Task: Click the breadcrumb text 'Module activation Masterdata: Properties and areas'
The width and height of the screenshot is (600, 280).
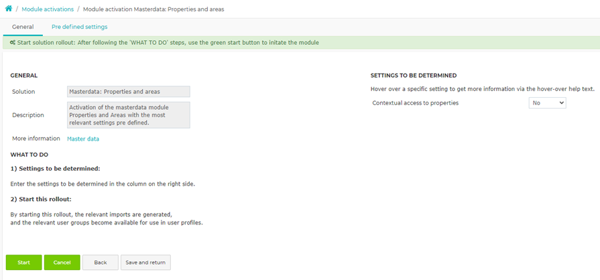Action: [x=154, y=9]
